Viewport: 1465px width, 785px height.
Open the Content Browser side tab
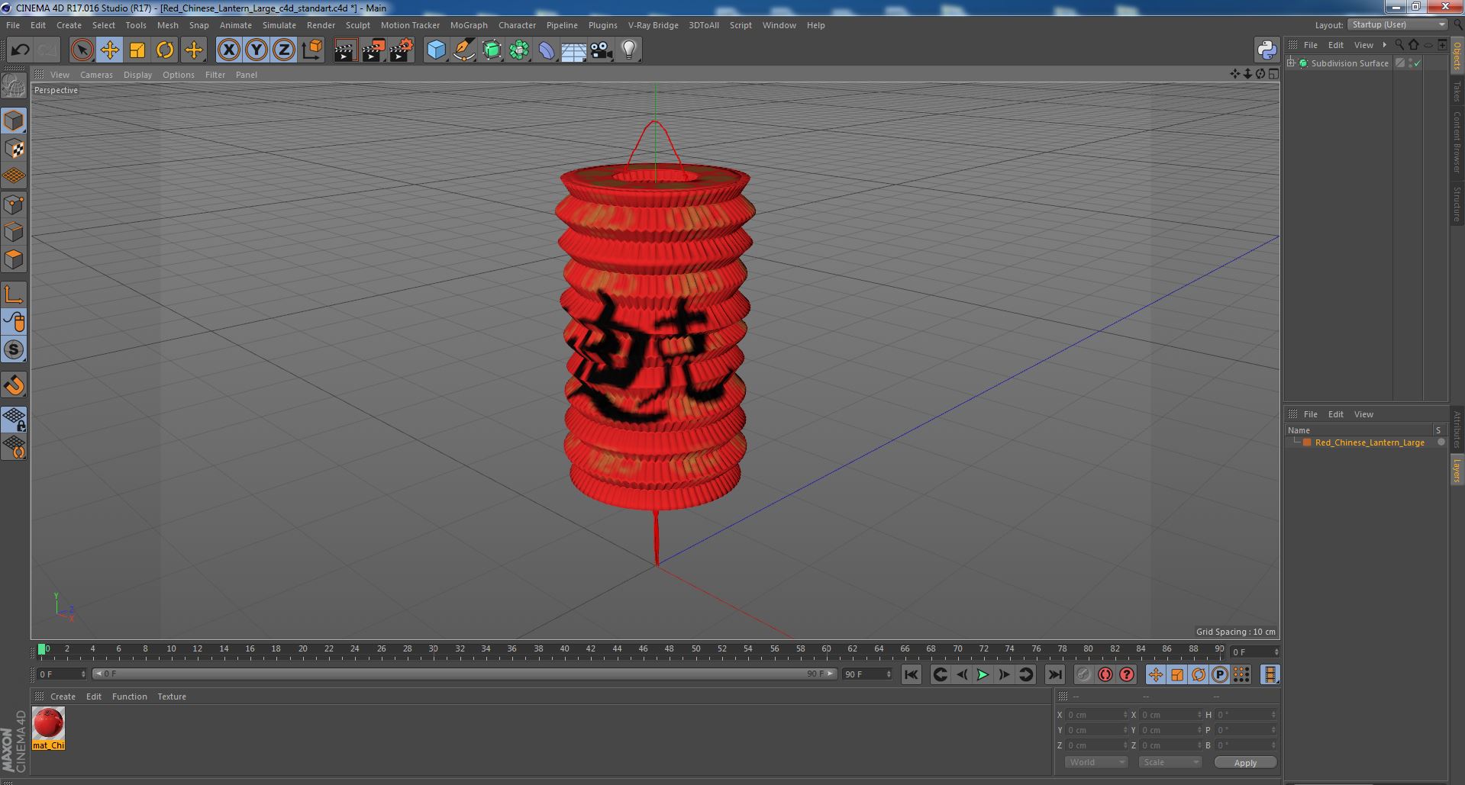[1457, 142]
